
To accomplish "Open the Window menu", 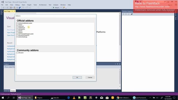I will 63,5.
